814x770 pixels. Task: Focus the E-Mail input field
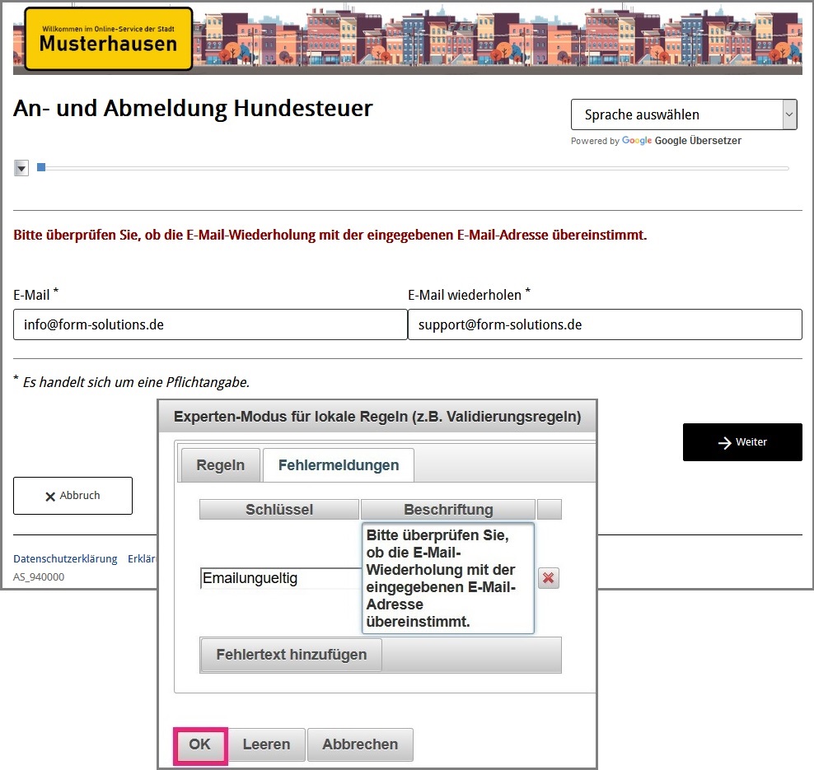pyautogui.click(x=210, y=324)
